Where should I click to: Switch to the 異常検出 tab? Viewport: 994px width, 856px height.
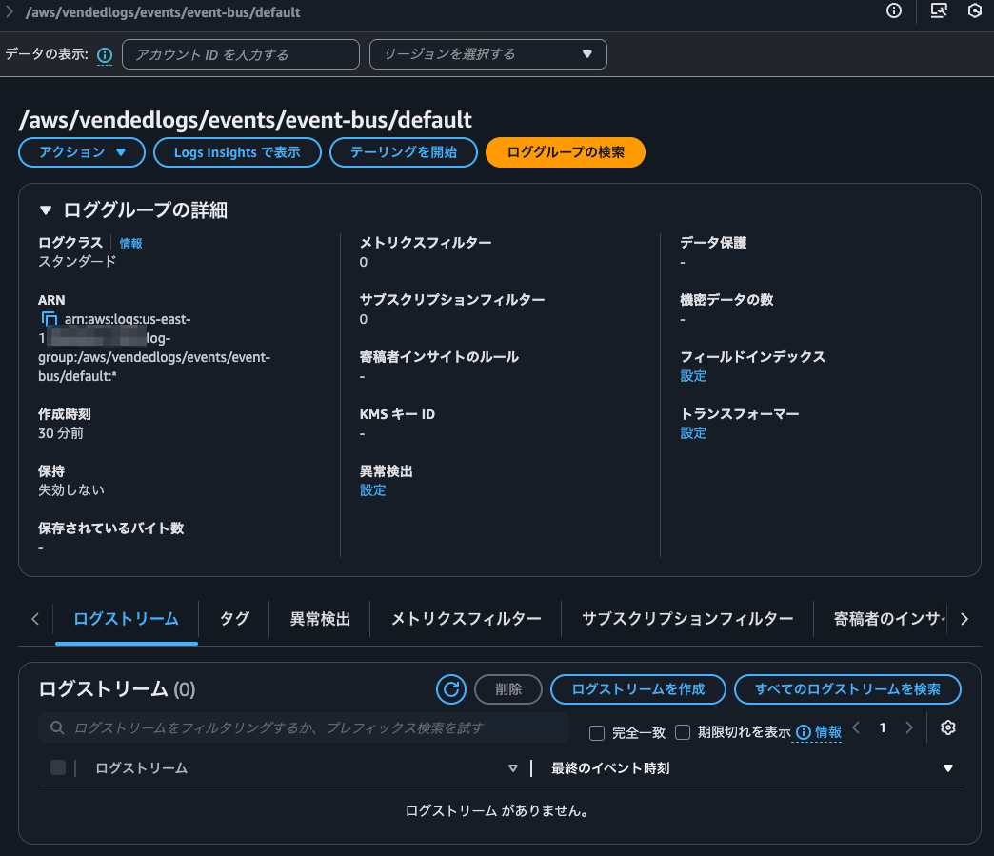(x=320, y=619)
